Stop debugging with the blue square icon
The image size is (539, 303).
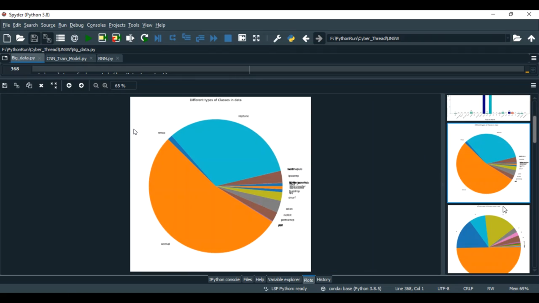pos(228,38)
